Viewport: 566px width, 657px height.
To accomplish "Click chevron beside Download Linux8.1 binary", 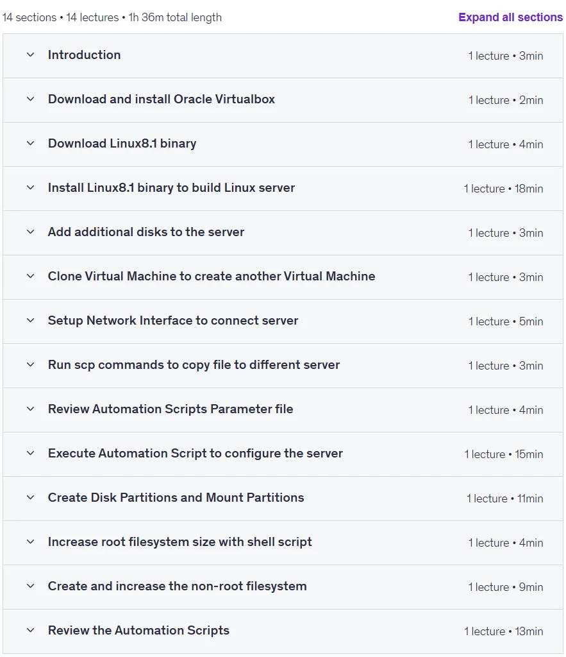I will tap(31, 143).
